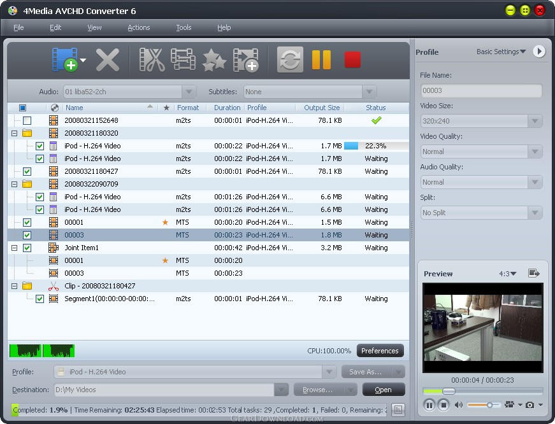Image resolution: width=555 pixels, height=424 pixels.
Task: Click the disc icon column header
Action: click(x=55, y=108)
